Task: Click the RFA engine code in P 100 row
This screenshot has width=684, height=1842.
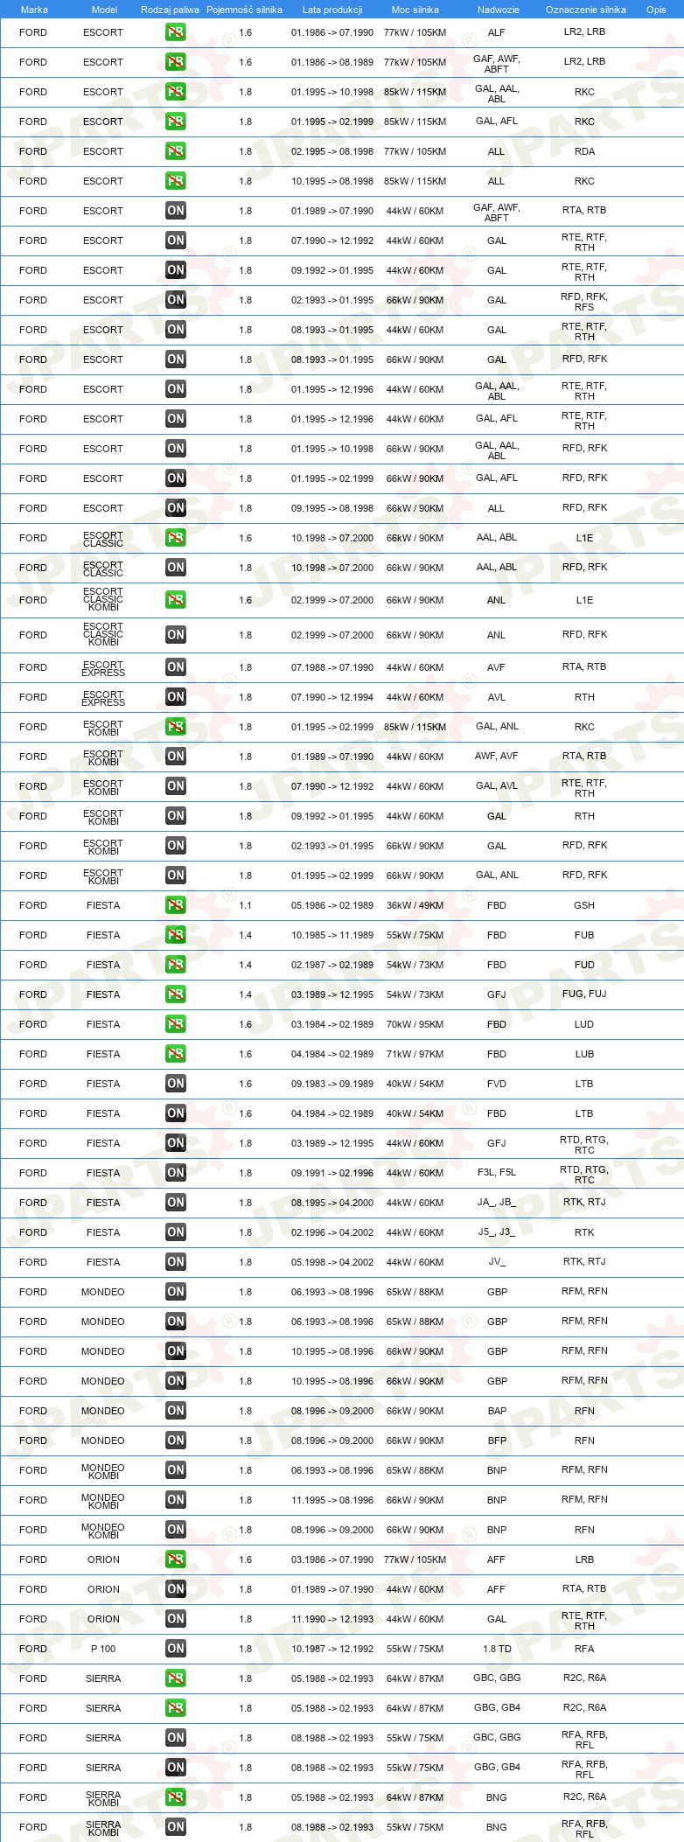Action: [x=584, y=1649]
